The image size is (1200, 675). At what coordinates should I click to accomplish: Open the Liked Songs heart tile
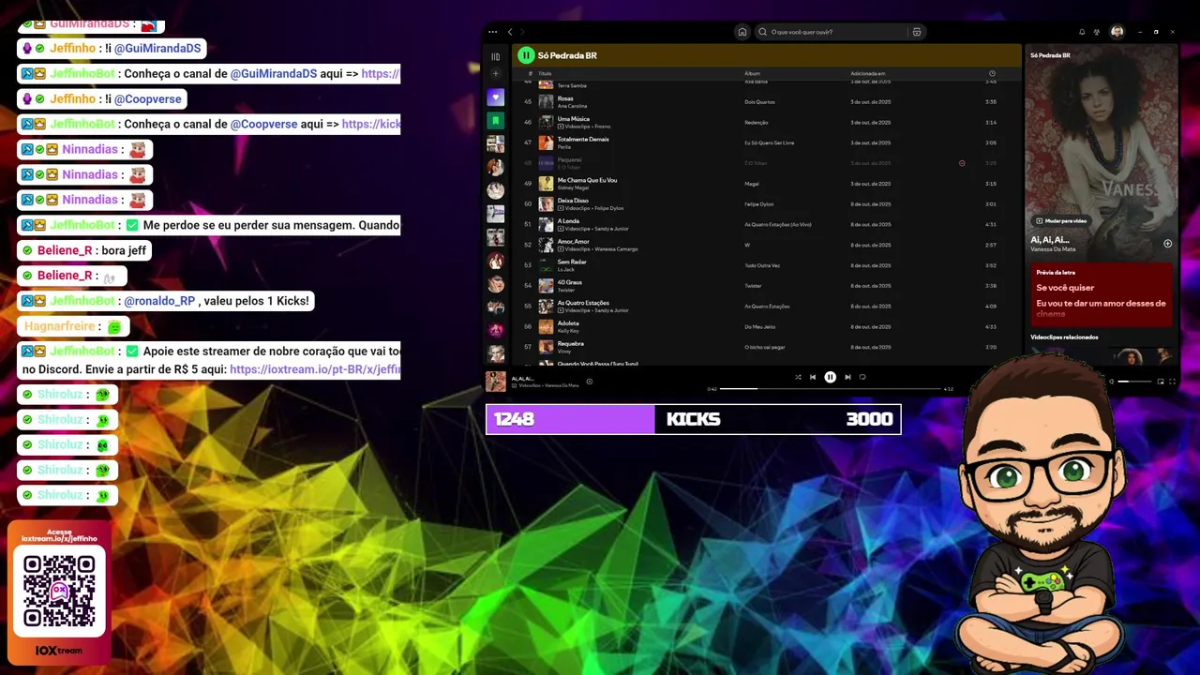click(x=496, y=97)
